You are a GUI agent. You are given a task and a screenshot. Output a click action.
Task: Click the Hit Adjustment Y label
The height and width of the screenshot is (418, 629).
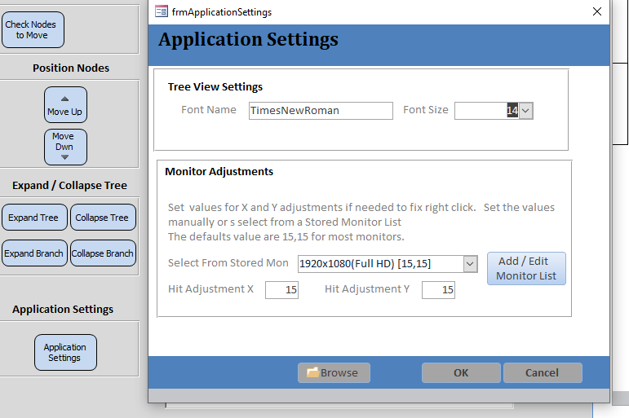tap(367, 289)
